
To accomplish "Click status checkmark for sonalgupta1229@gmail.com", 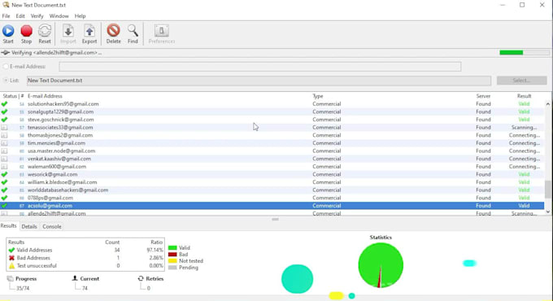I will point(4,111).
